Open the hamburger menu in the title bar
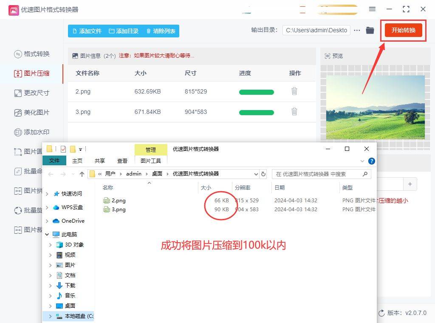 coord(372,9)
